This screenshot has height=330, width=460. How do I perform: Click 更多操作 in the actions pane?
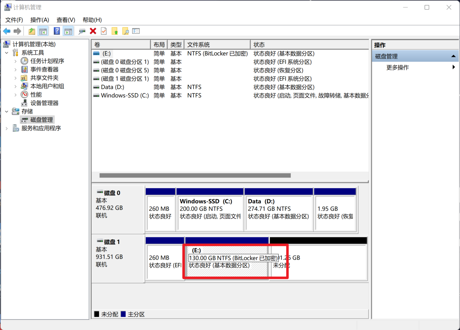tap(397, 67)
